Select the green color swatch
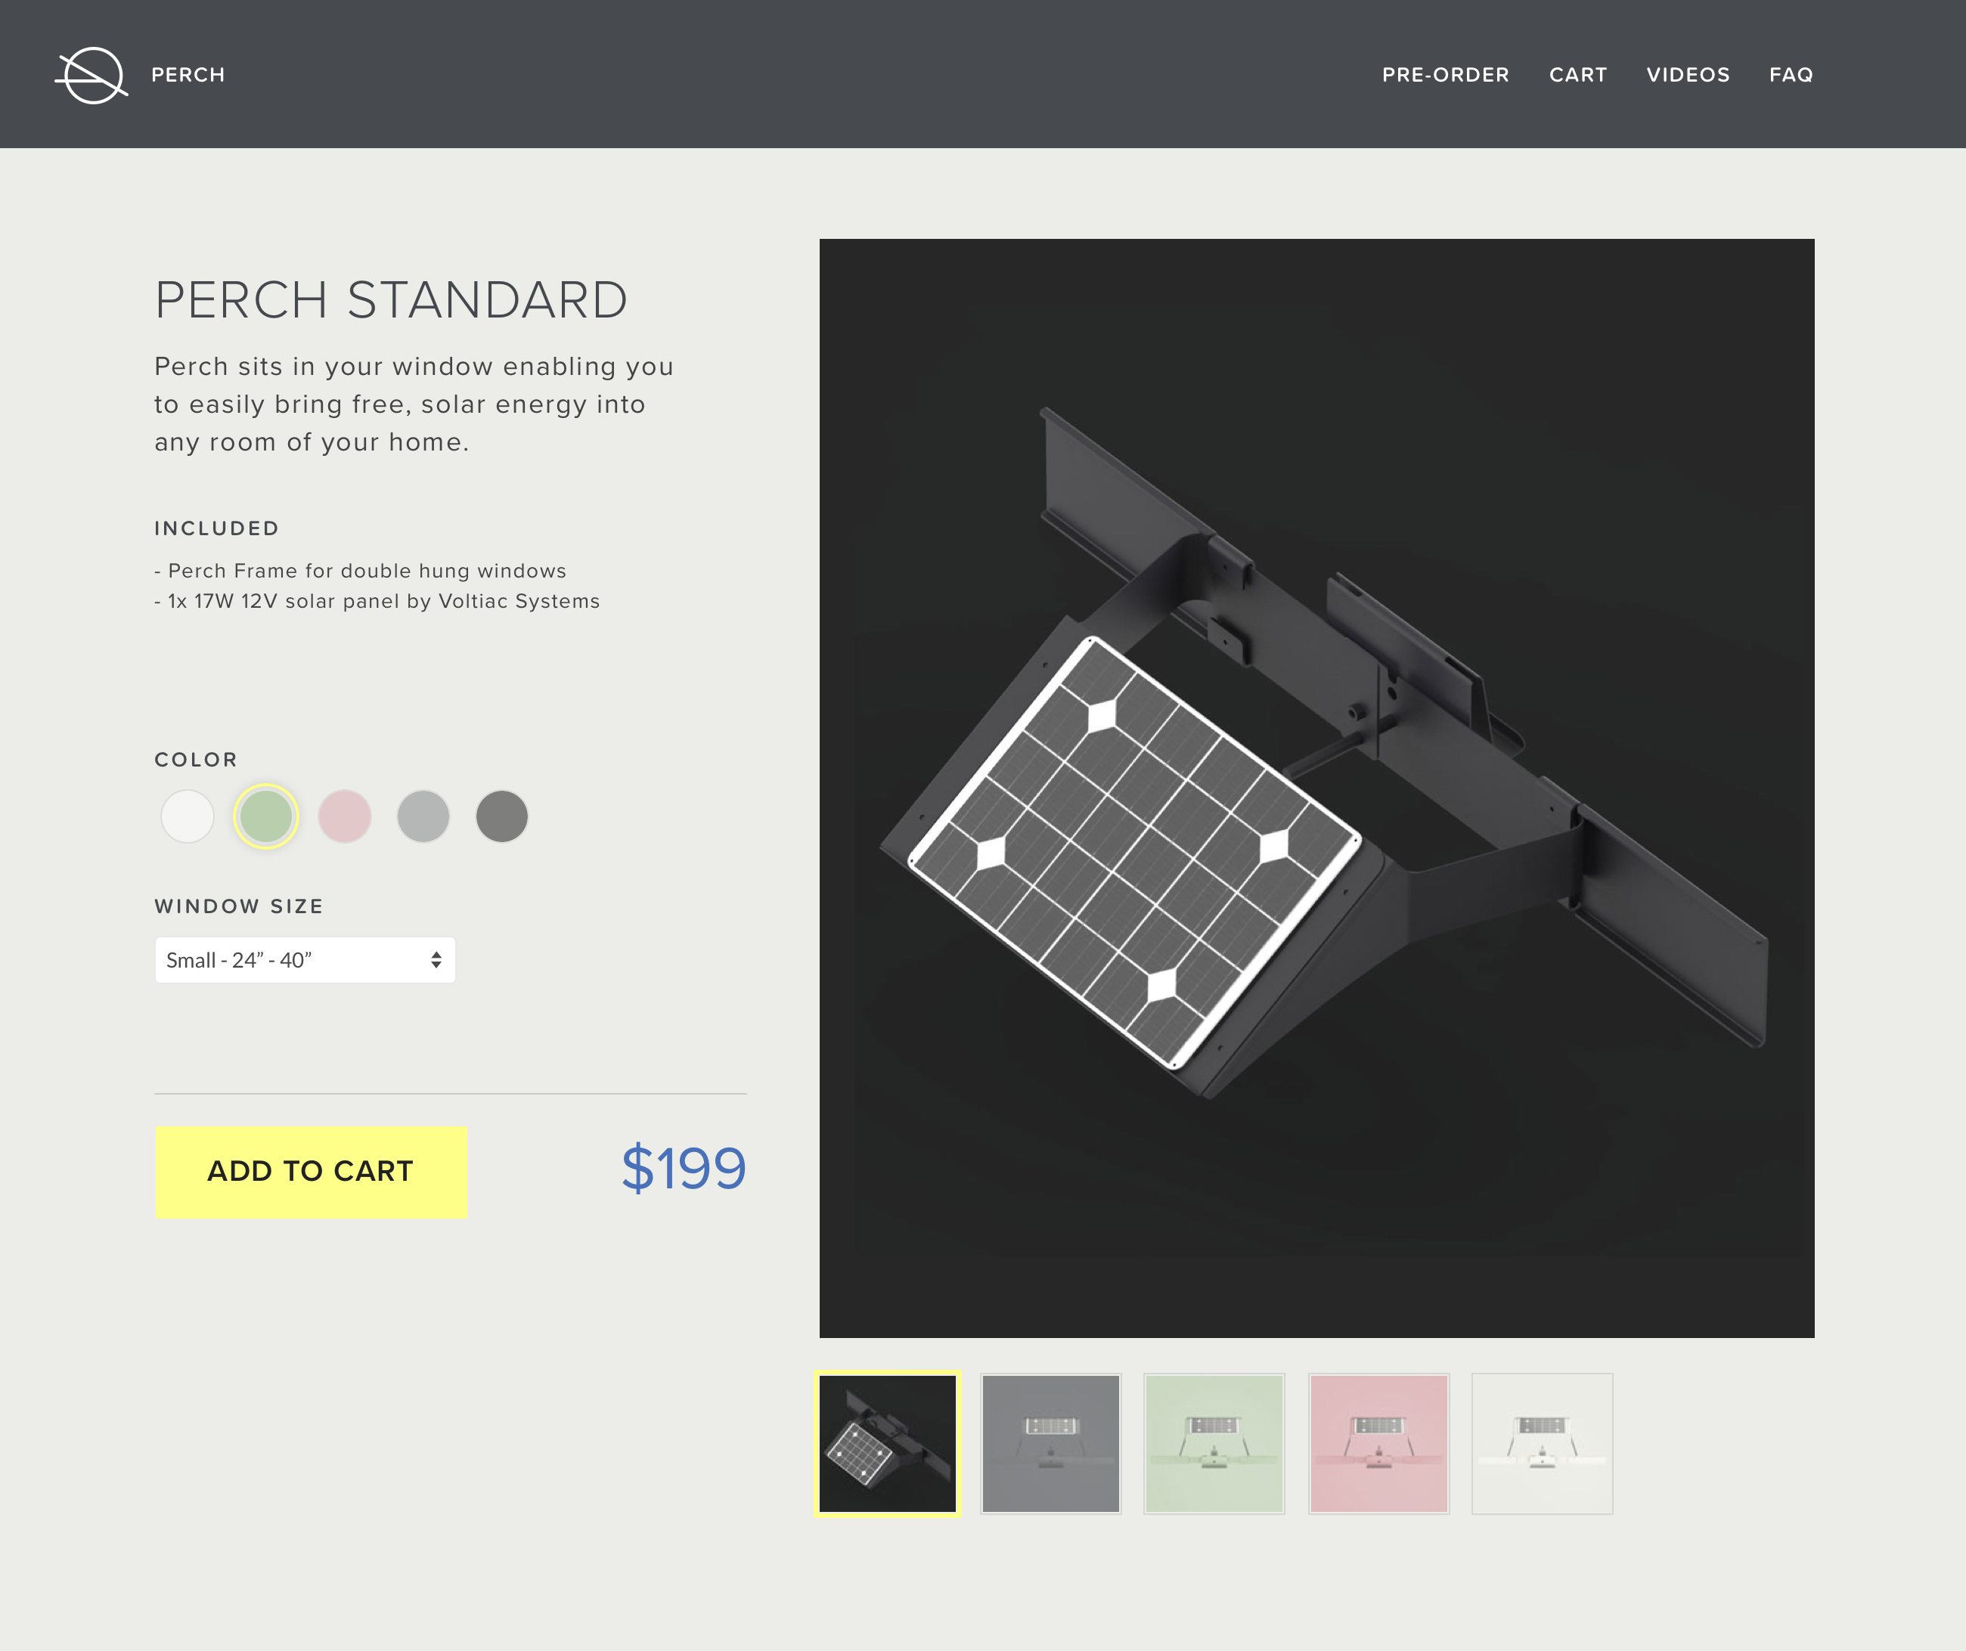1966x1651 pixels. 266,816
